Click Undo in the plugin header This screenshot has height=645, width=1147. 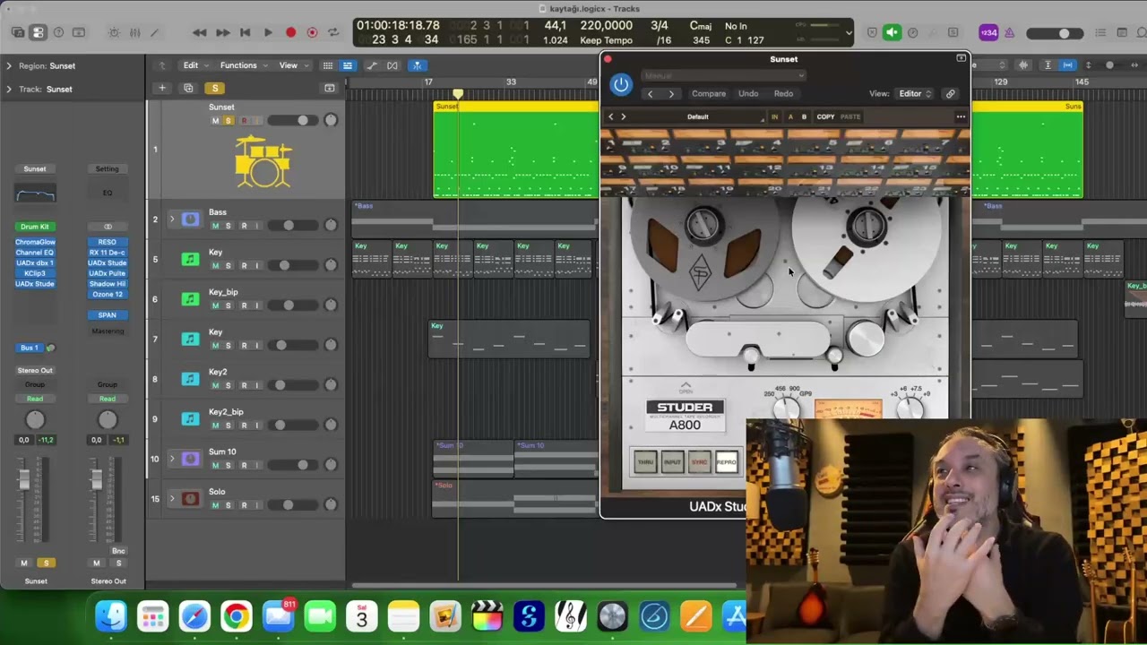[x=748, y=93]
